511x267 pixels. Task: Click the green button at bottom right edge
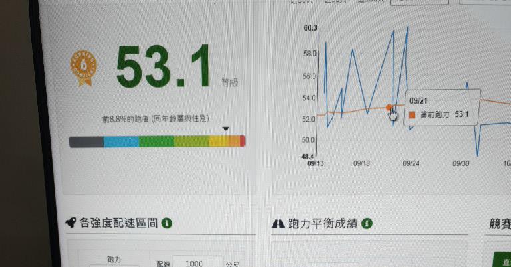[502, 260]
